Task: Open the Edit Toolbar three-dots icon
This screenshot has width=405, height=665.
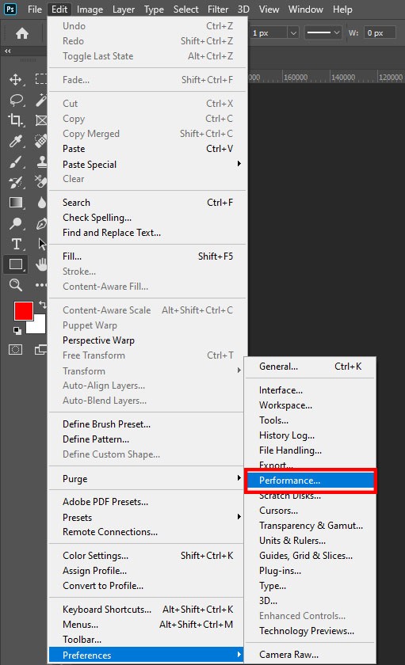Action: pos(40,285)
